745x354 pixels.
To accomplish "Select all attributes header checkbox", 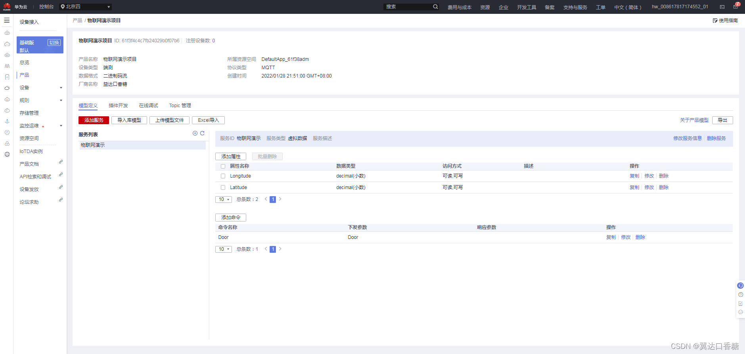I will [x=223, y=166].
